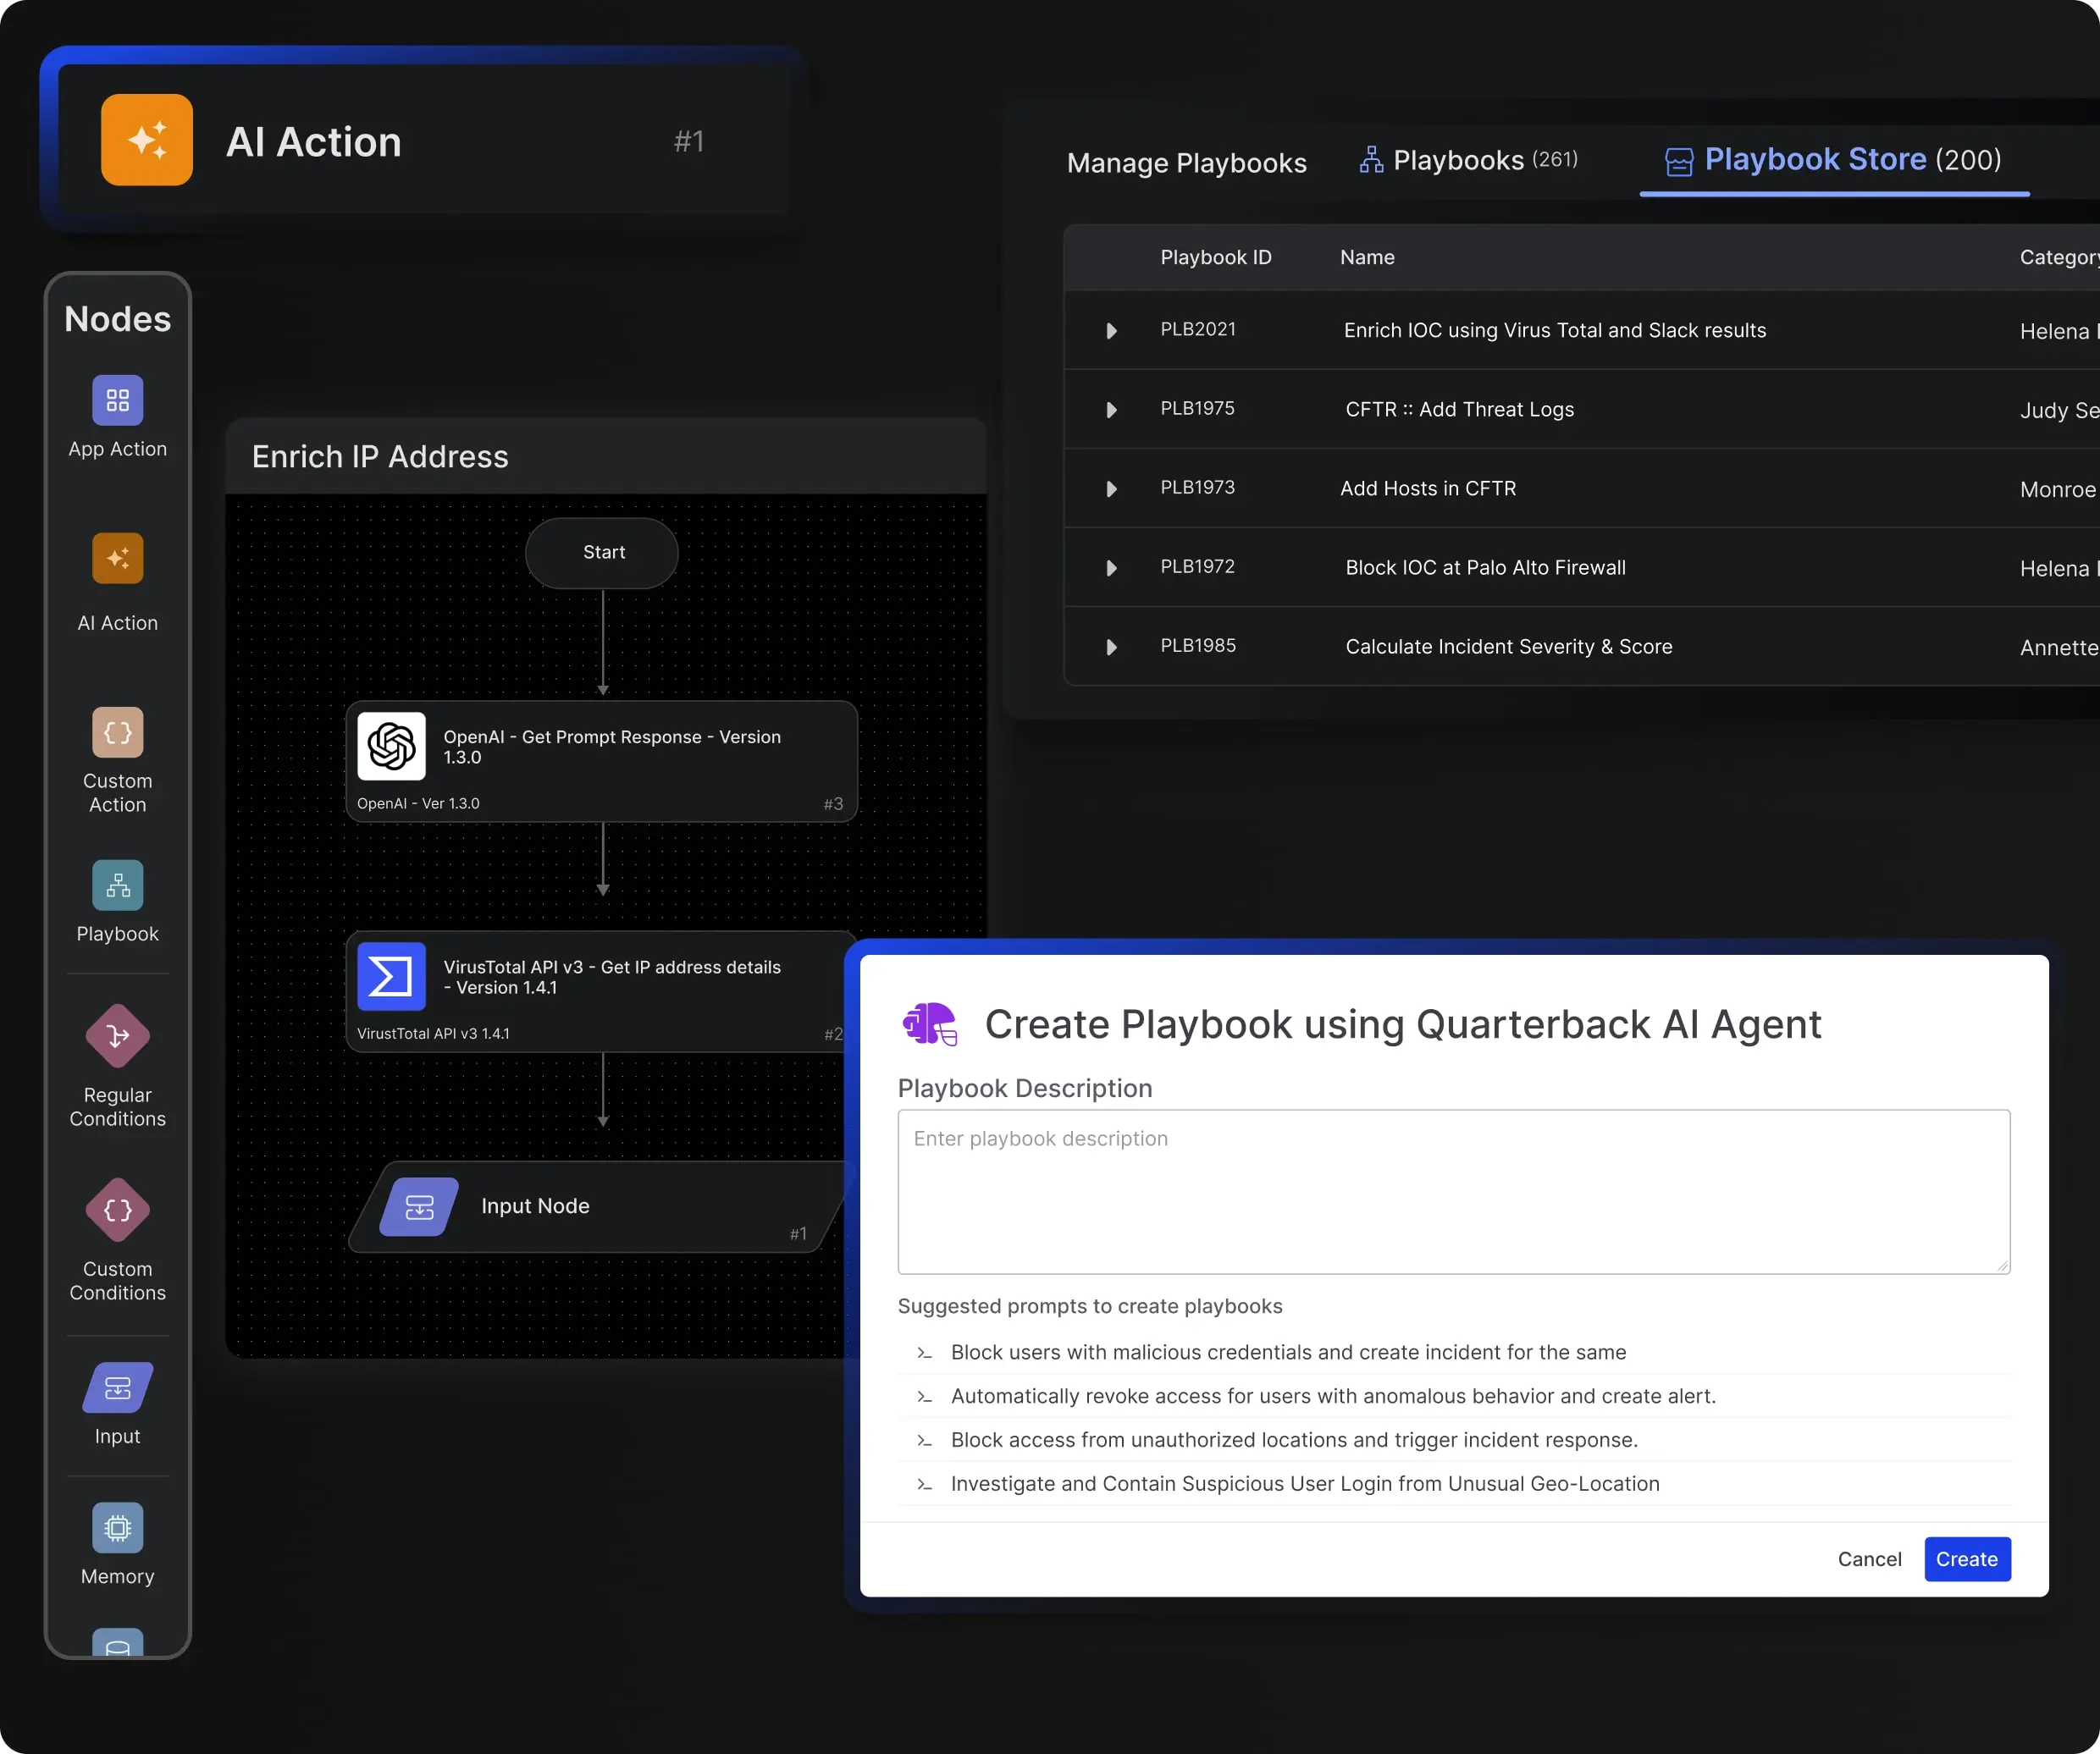Click the Create button
This screenshot has width=2100, height=1754.
1965,1559
